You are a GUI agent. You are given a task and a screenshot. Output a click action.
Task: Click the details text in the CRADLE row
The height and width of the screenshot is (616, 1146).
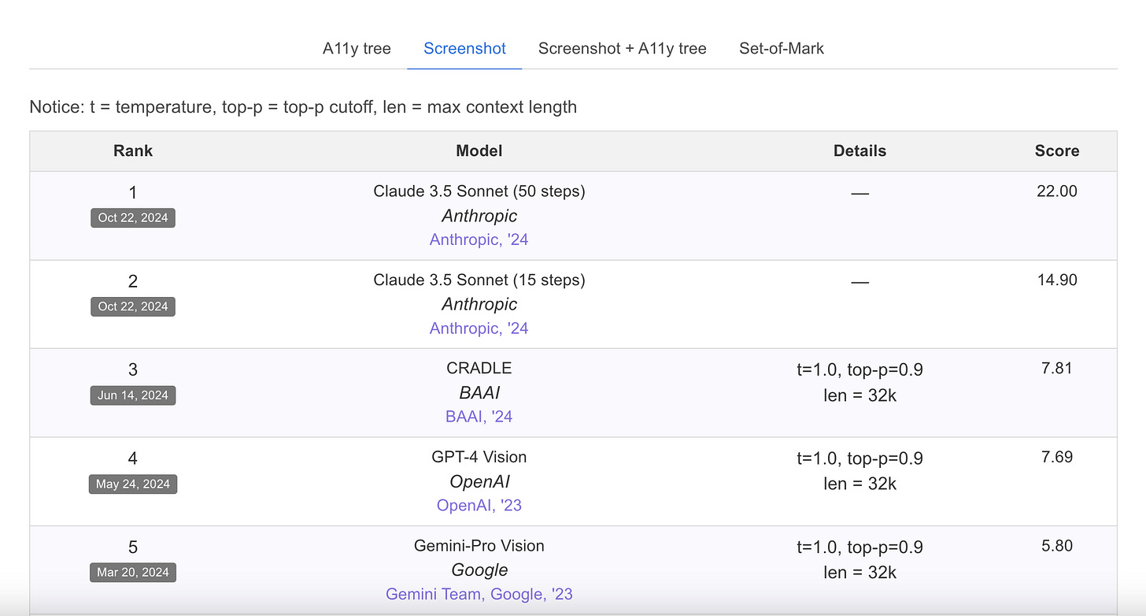click(x=859, y=382)
